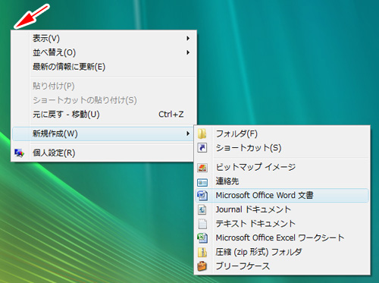The image size is (379, 283).
Task: Open the 並べ替え(O) menu entry
Action: (x=104, y=52)
